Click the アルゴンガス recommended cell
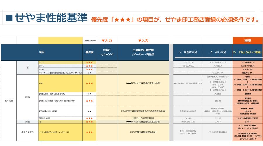 click(248, 69)
